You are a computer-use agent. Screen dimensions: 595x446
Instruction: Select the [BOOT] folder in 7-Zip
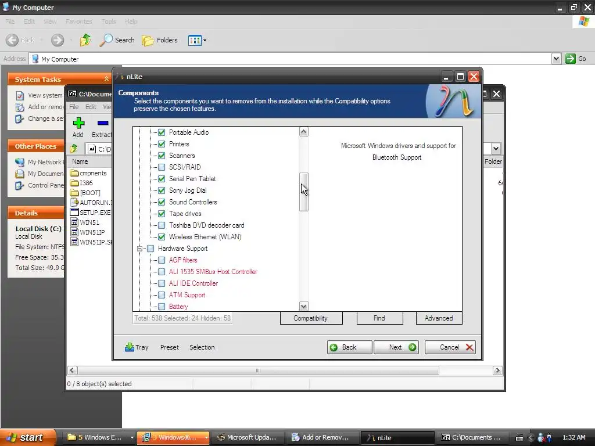pos(85,193)
